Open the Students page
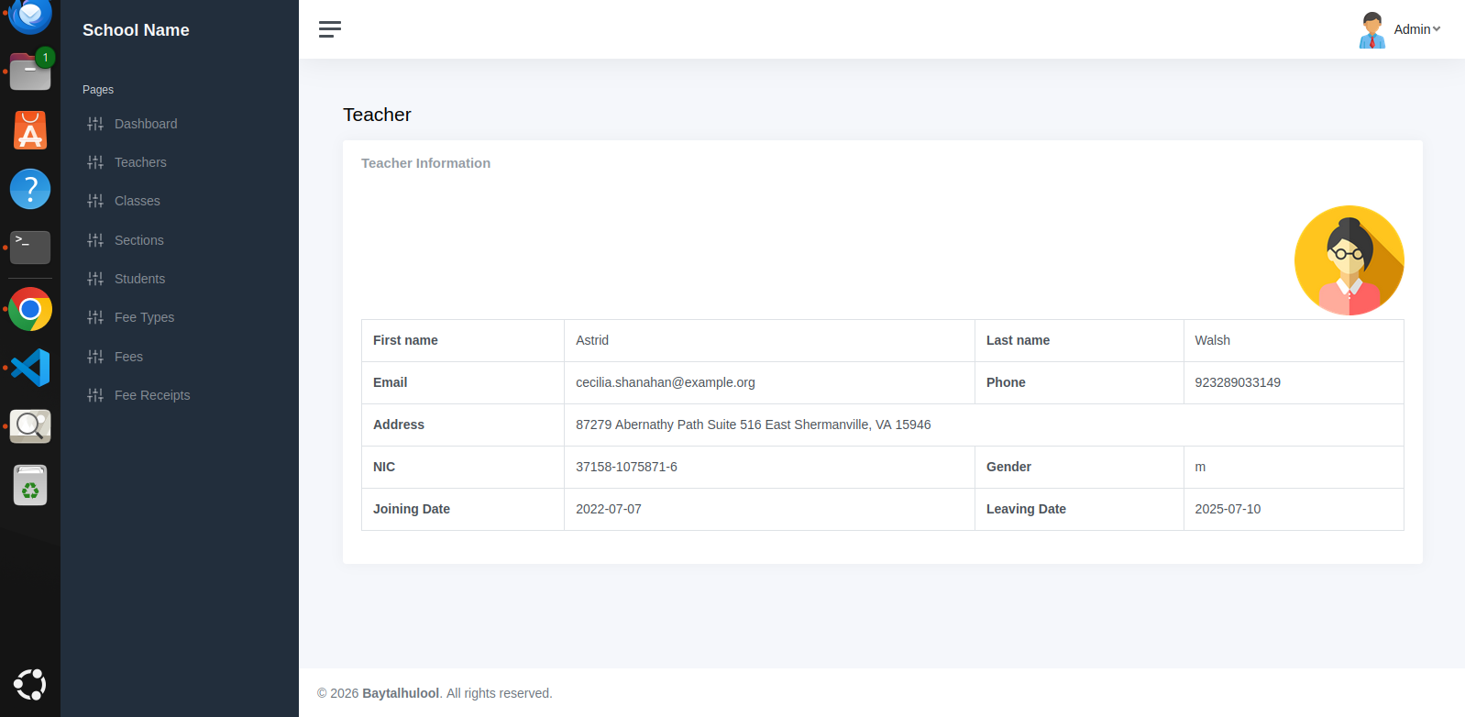Viewport: 1465px width, 717px height. pos(140,279)
